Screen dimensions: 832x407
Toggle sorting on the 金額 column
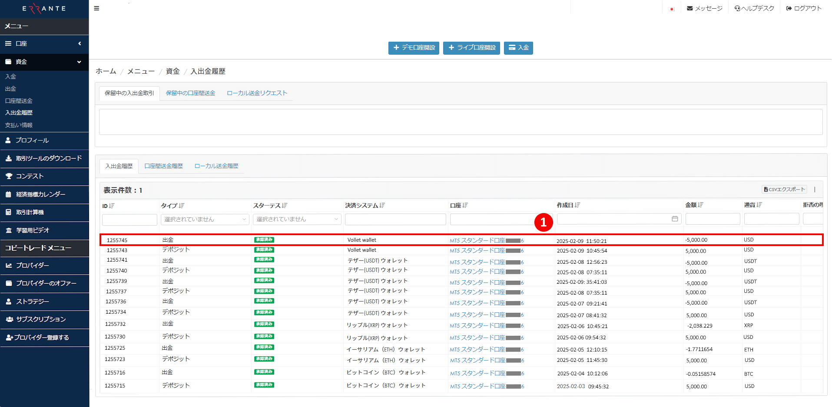701,204
